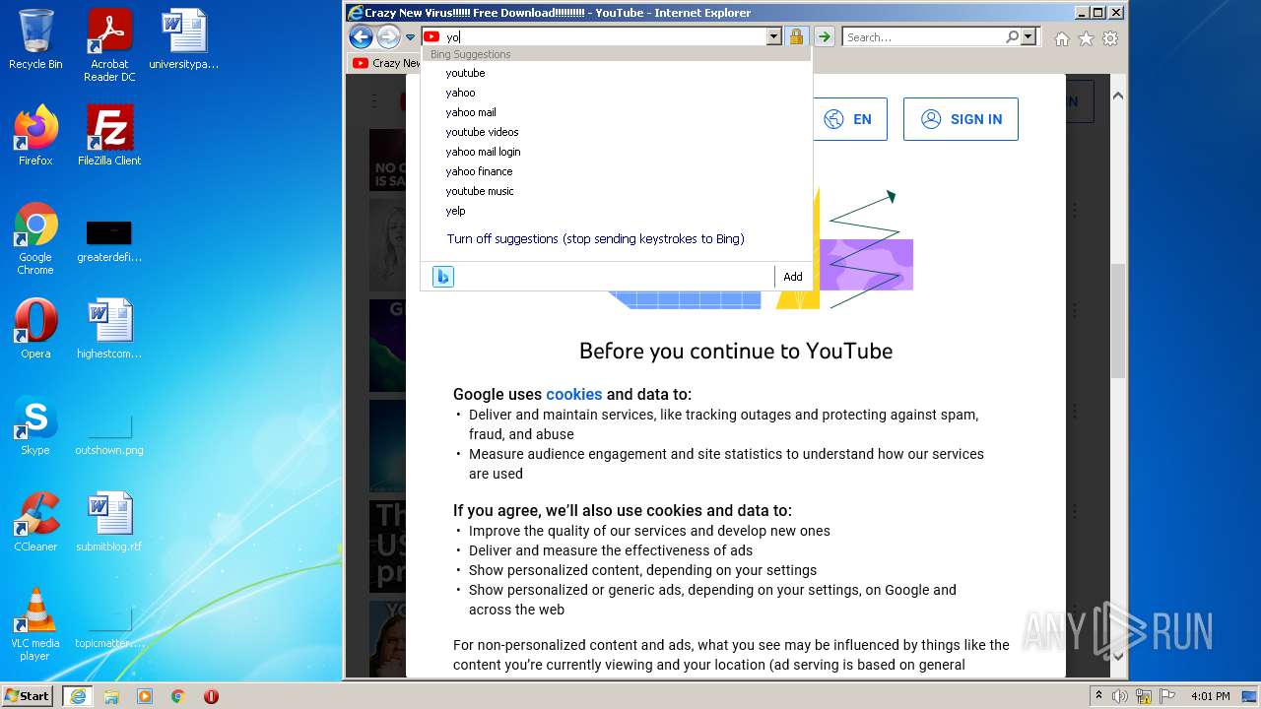Open media player taskbar icon

pos(145,696)
